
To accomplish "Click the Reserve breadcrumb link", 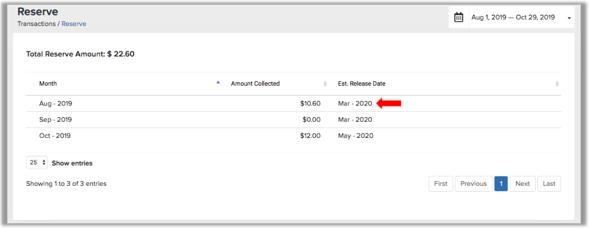I will 74,23.
